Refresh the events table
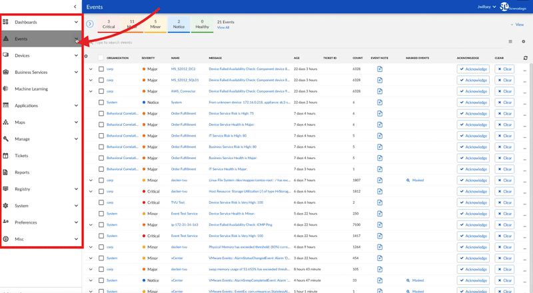The width and height of the screenshot is (533, 293). (x=526, y=58)
